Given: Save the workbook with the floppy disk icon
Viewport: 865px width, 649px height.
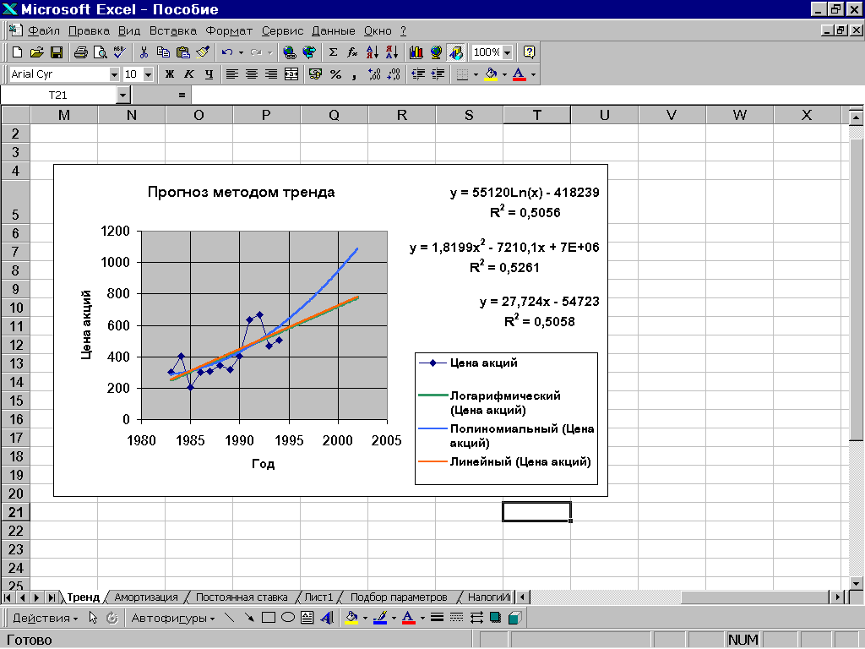Looking at the screenshot, I should tap(57, 52).
